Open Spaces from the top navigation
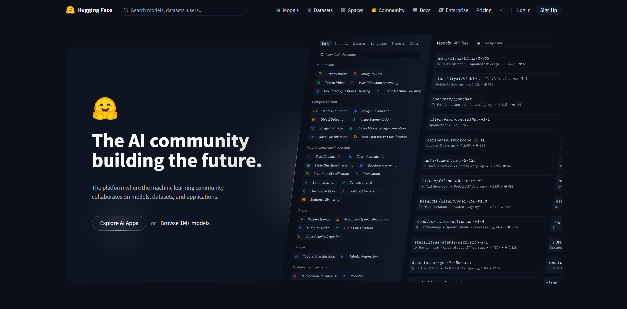This screenshot has width=627, height=309. (352, 10)
